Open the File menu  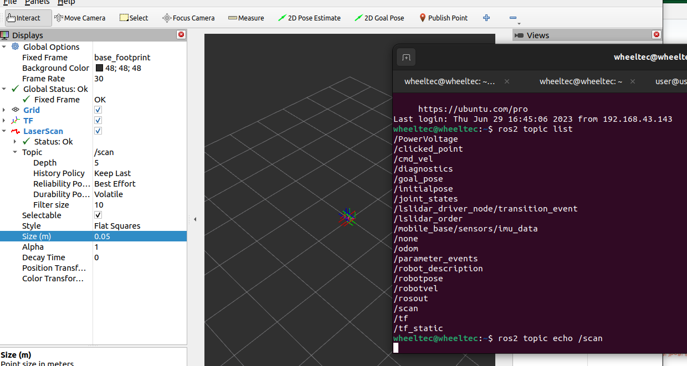(x=9, y=2)
